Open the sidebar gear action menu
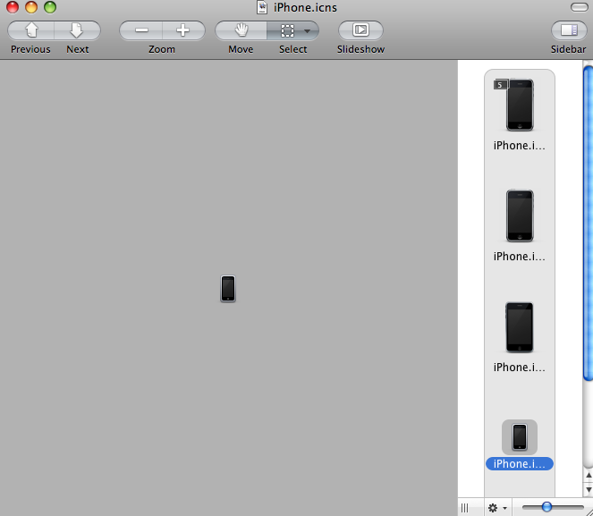 point(497,508)
